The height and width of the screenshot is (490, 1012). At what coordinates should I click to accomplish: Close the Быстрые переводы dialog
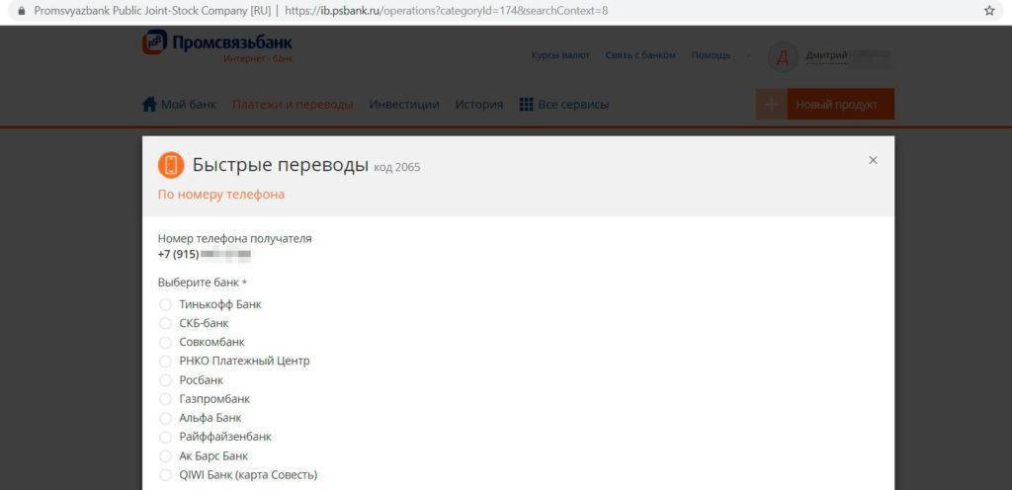(873, 160)
